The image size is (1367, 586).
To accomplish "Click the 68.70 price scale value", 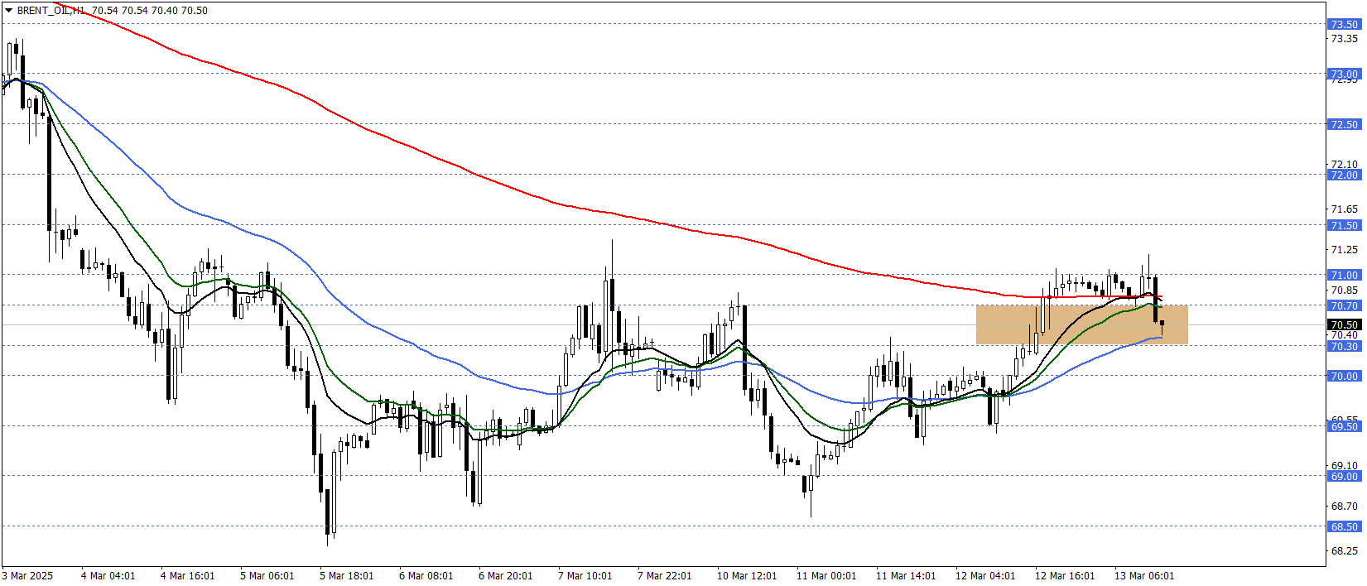I will pyautogui.click(x=1344, y=506).
